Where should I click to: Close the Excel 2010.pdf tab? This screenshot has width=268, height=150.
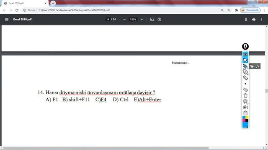pyautogui.click(x=46, y=3)
